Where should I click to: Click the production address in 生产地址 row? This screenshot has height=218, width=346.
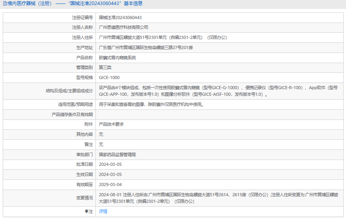(x=146, y=47)
